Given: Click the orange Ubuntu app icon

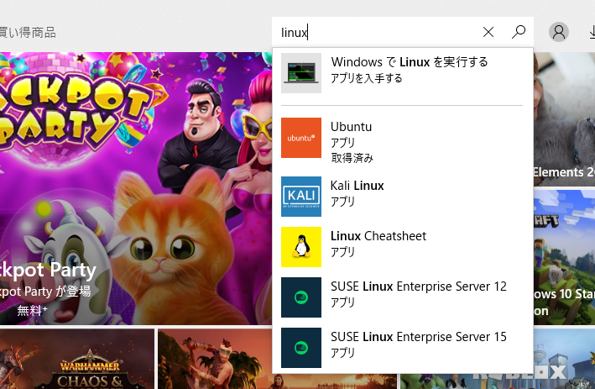Looking at the screenshot, I should [x=301, y=138].
